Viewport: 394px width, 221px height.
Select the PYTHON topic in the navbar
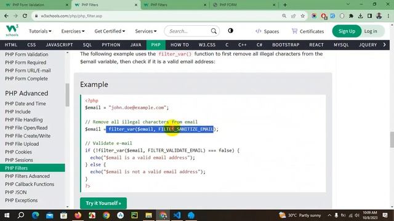click(x=111, y=45)
